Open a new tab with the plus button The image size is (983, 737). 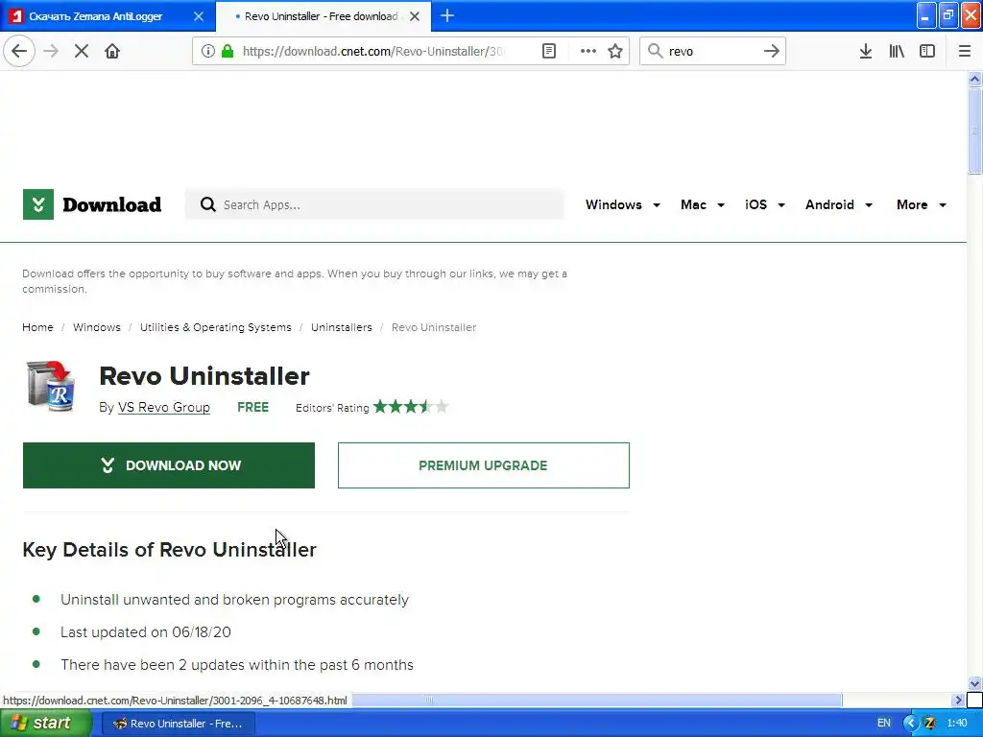[x=447, y=15]
